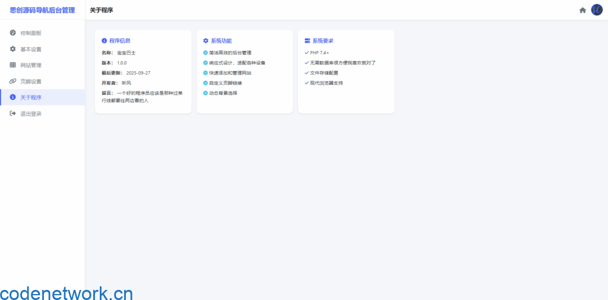Click the 文件存储配置 requirement text
This screenshot has width=608, height=300.
[x=324, y=73]
